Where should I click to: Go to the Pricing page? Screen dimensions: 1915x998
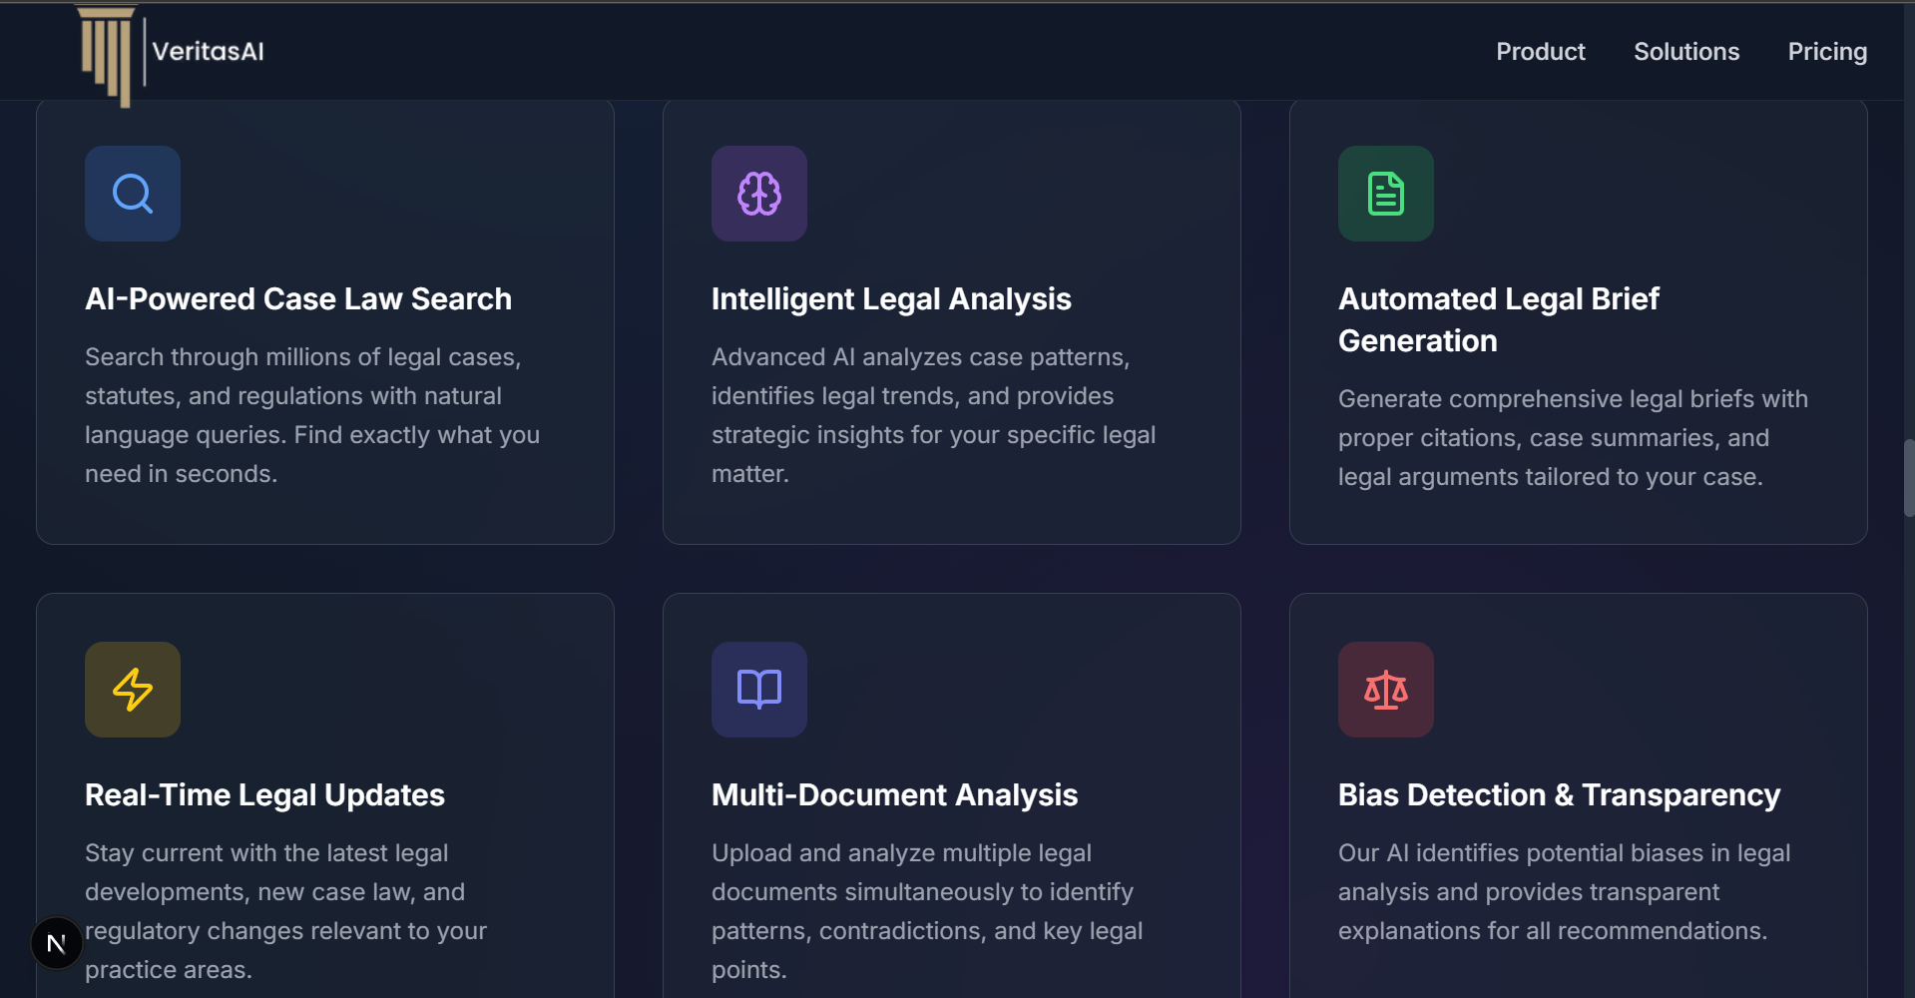pyautogui.click(x=1826, y=52)
